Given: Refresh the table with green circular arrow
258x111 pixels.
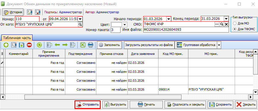Looking at the screenshot, I should tap(39, 45).
